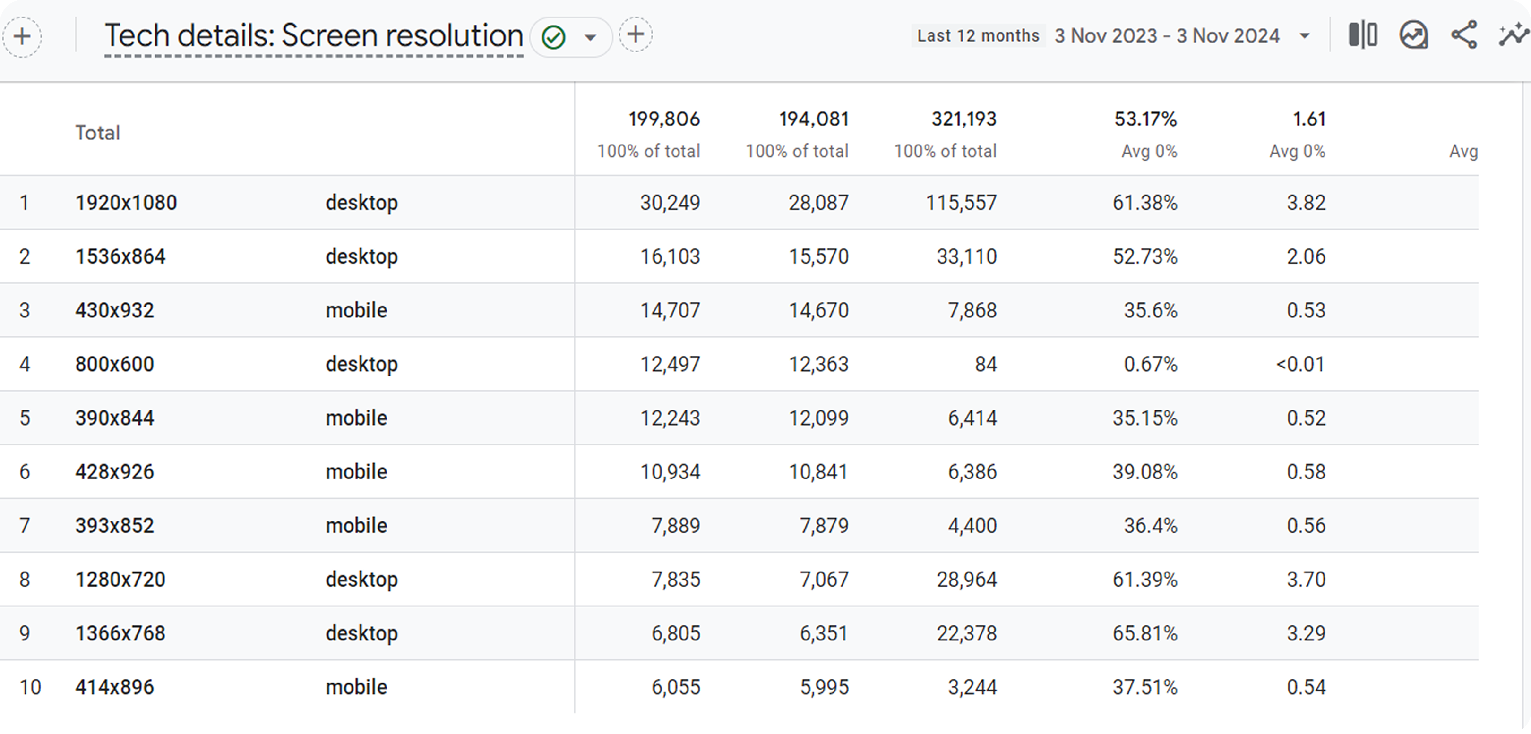Click the 430x932 resolution cell
The width and height of the screenshot is (1531, 734).
tap(114, 310)
